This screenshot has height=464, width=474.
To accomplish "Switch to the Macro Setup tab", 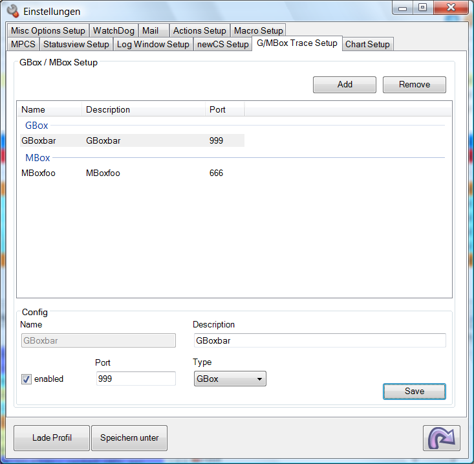I will coord(258,30).
